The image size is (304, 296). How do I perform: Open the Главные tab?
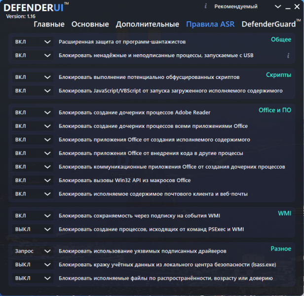pyautogui.click(x=49, y=24)
